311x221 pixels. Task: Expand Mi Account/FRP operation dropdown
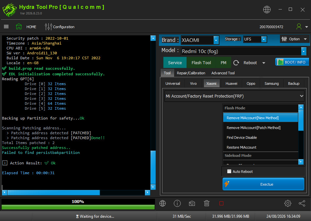302,96
